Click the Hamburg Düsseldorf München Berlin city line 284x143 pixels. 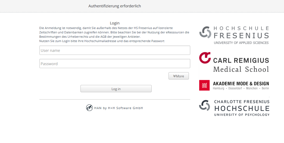[241, 88]
